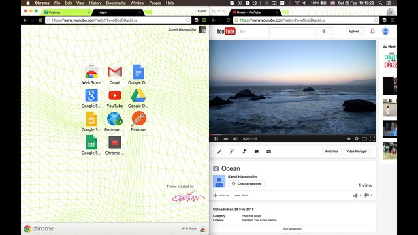The width and height of the screenshot is (418, 235).
Task: Toggle theater mode in the player
Action: pos(364,138)
